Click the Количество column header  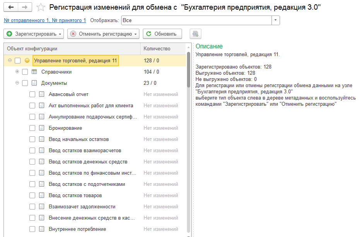click(163, 49)
